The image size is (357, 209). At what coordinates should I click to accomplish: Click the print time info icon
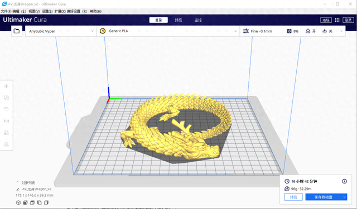344,181
